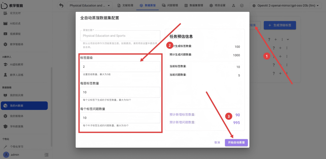Click the 取消 button in the dialog
Image resolution: width=326 pixels, height=159 pixels.
217,143
